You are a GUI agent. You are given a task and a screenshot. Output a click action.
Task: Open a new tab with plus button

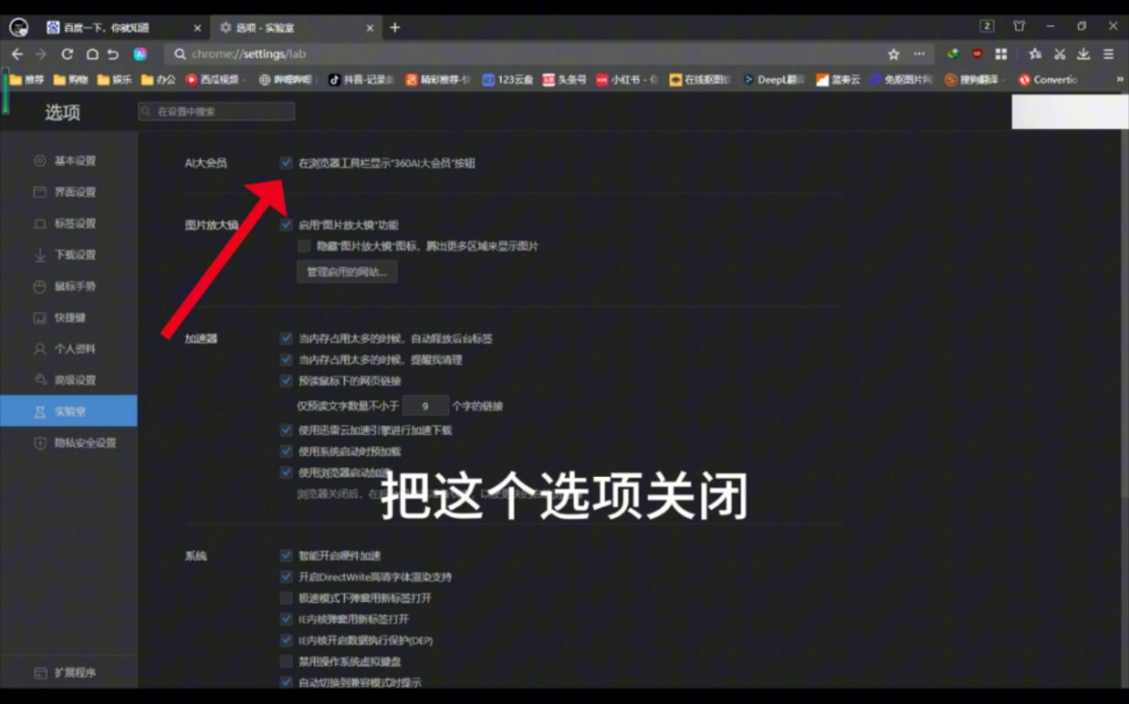click(395, 28)
